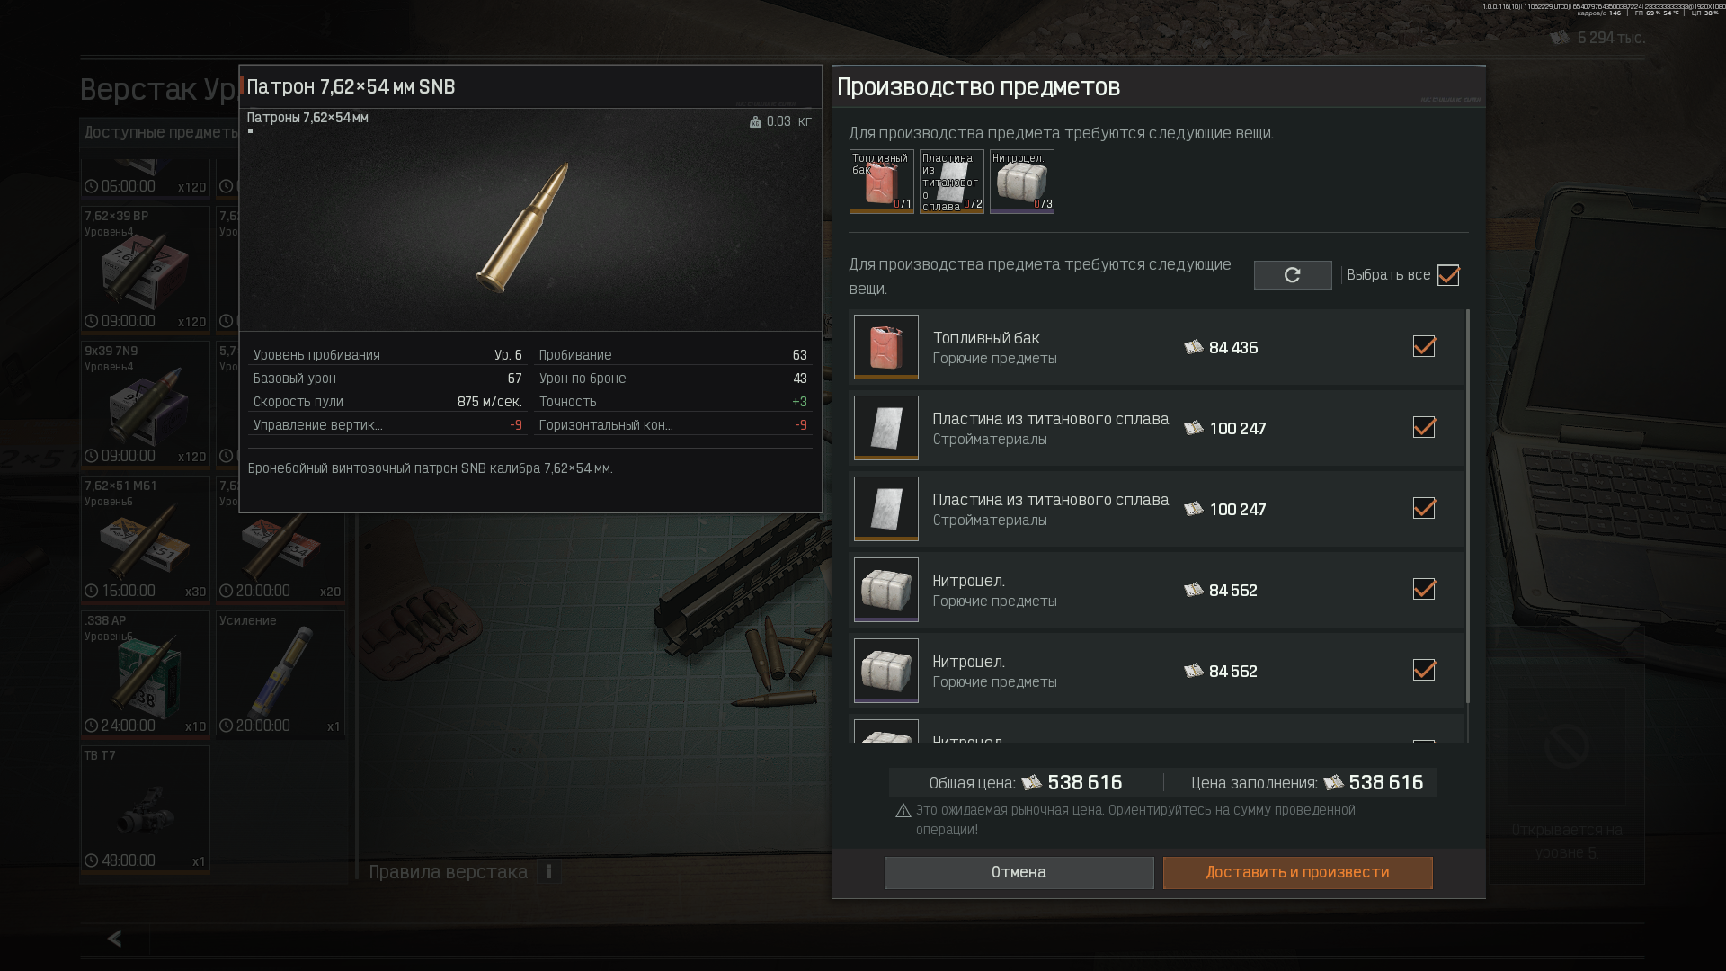This screenshot has width=1726, height=971.
Task: Click the back arrow at bottom left
Action: pyautogui.click(x=114, y=939)
